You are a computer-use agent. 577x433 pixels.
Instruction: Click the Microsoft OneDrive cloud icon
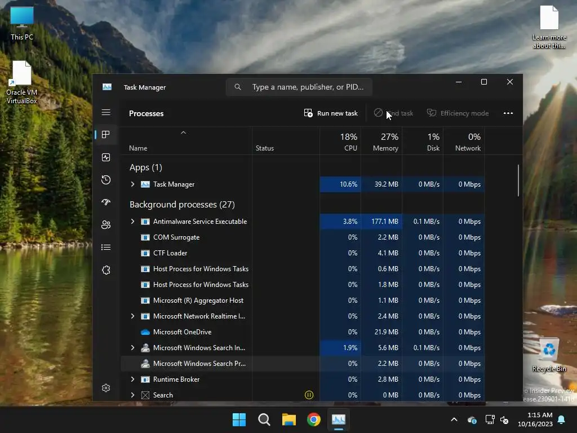point(145,332)
